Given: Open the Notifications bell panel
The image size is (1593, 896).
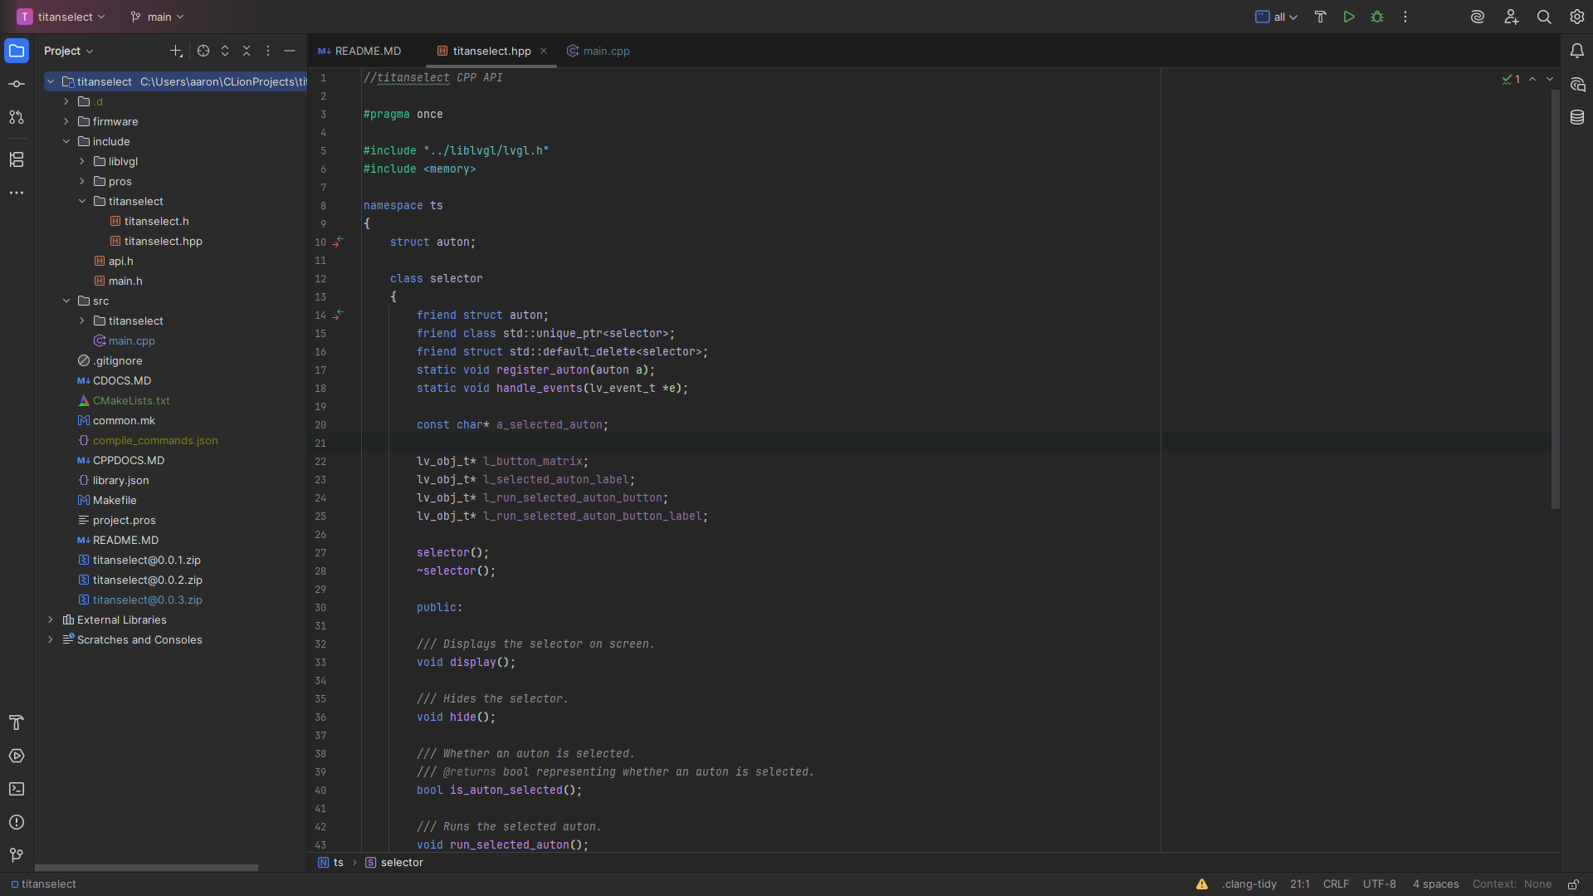Looking at the screenshot, I should [1576, 51].
